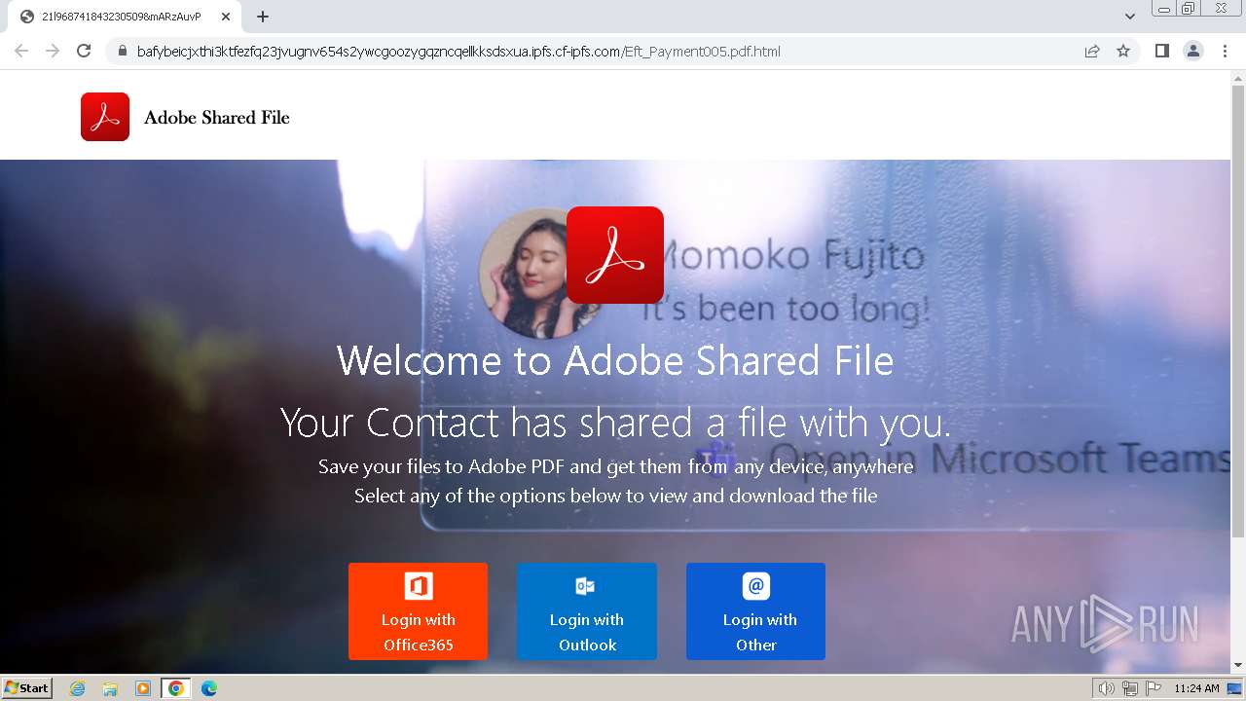Switch to Chrome in taskbar

[x=175, y=688]
